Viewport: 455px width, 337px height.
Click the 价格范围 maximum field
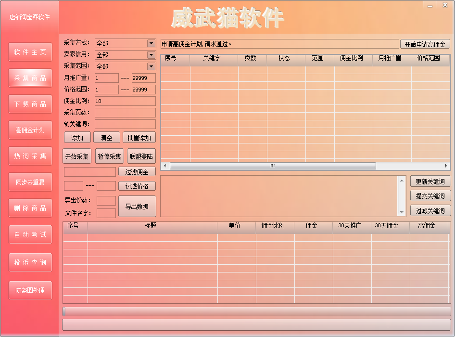pyautogui.click(x=144, y=90)
